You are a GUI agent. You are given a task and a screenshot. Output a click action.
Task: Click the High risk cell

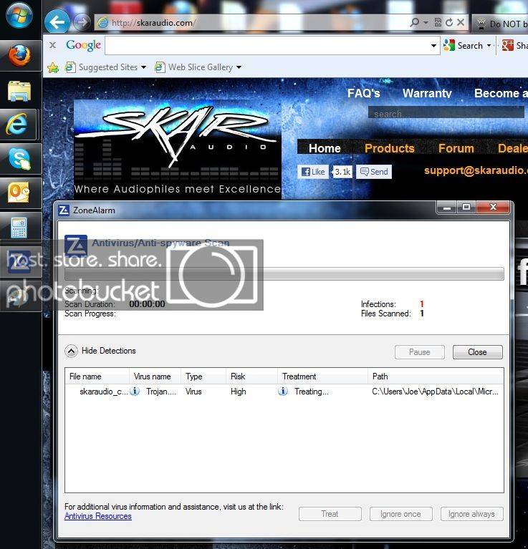point(239,392)
